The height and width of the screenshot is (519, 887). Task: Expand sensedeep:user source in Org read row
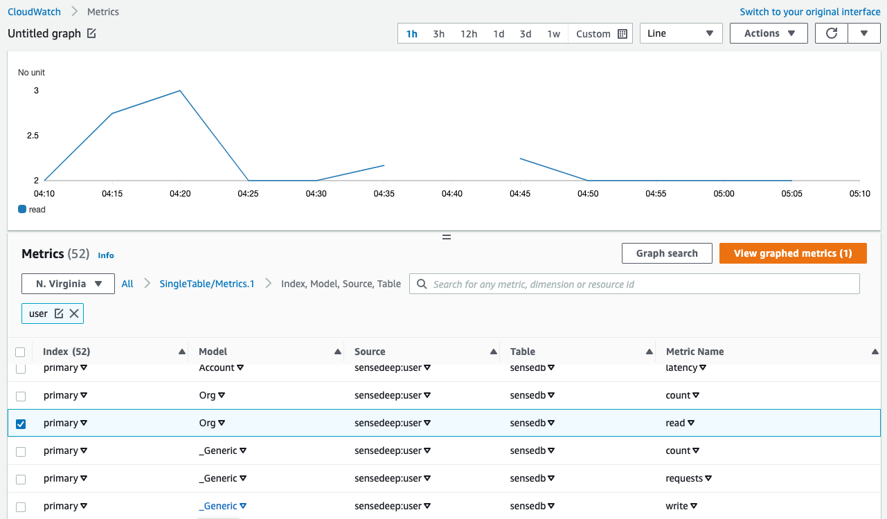pos(427,424)
